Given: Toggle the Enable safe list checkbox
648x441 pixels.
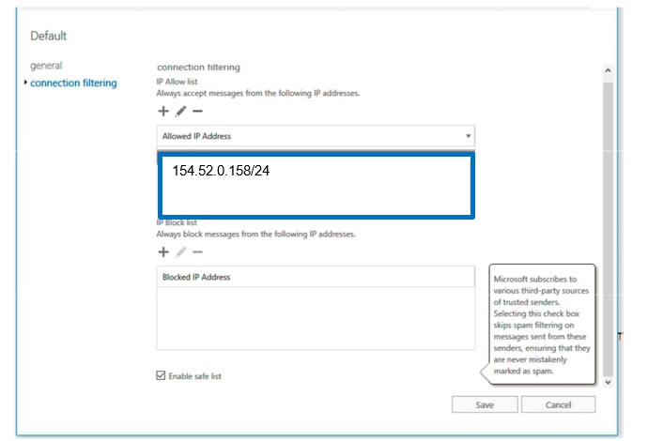Looking at the screenshot, I should [161, 375].
